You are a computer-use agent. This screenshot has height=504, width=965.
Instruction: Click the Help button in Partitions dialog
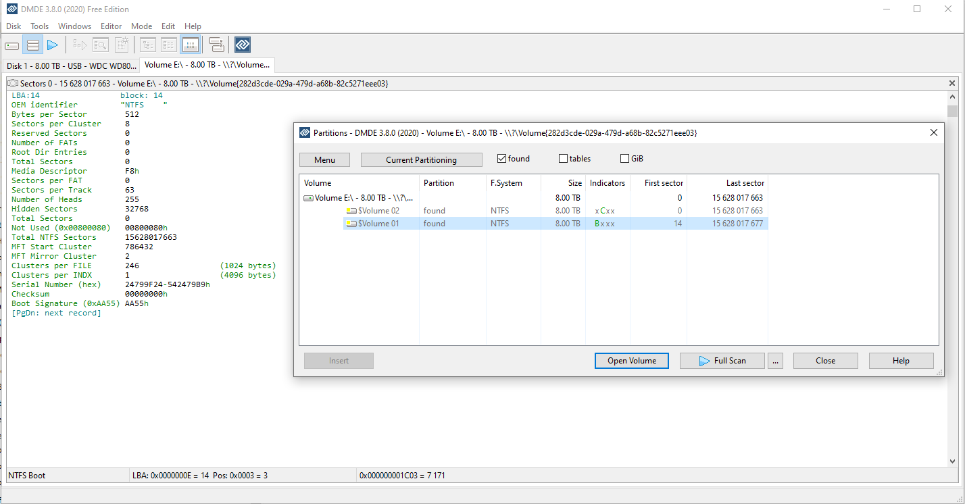[901, 361]
